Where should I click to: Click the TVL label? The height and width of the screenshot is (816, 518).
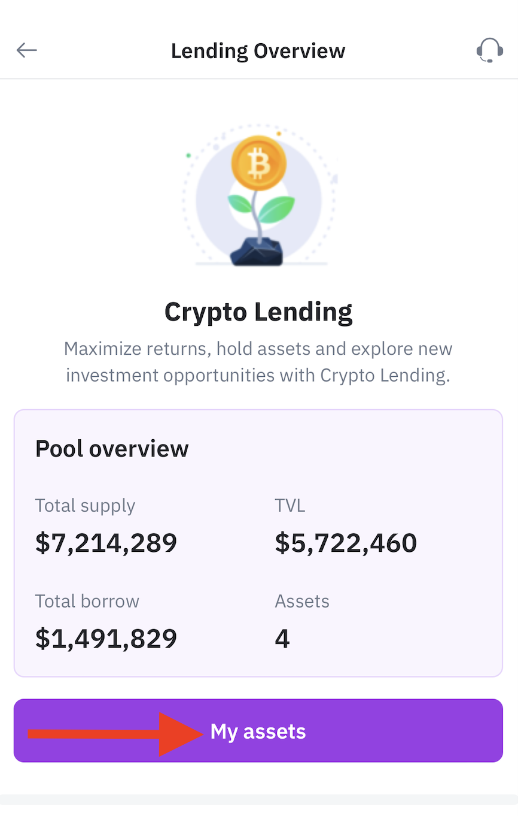(290, 506)
